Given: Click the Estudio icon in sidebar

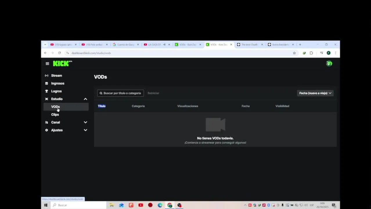Looking at the screenshot, I should (46, 99).
